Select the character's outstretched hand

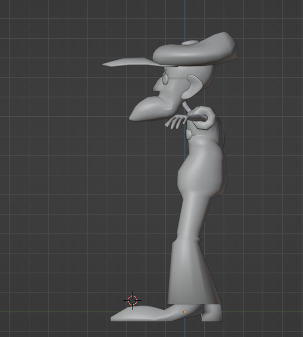[175, 121]
